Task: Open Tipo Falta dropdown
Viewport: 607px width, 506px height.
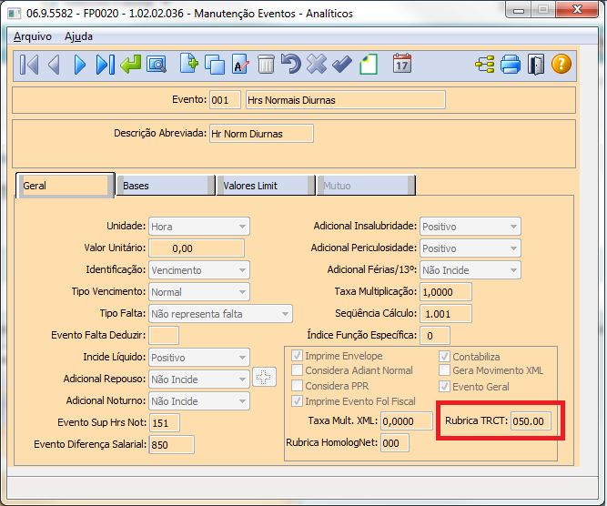Action: pos(220,314)
